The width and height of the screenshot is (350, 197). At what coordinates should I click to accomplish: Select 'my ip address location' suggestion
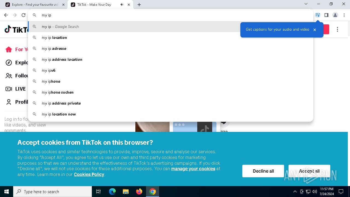point(170,59)
